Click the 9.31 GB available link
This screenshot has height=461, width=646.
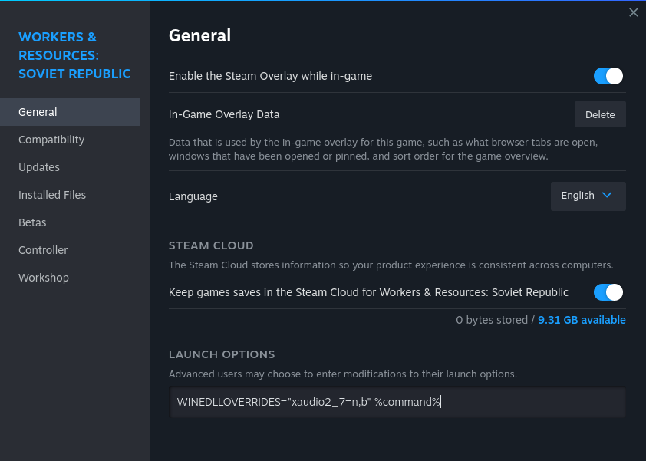[x=582, y=320]
